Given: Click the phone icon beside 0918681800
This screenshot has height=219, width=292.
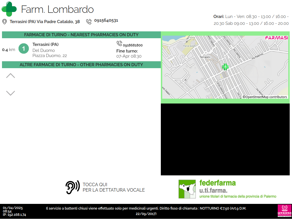Looking at the screenshot, I should coord(119,44).
